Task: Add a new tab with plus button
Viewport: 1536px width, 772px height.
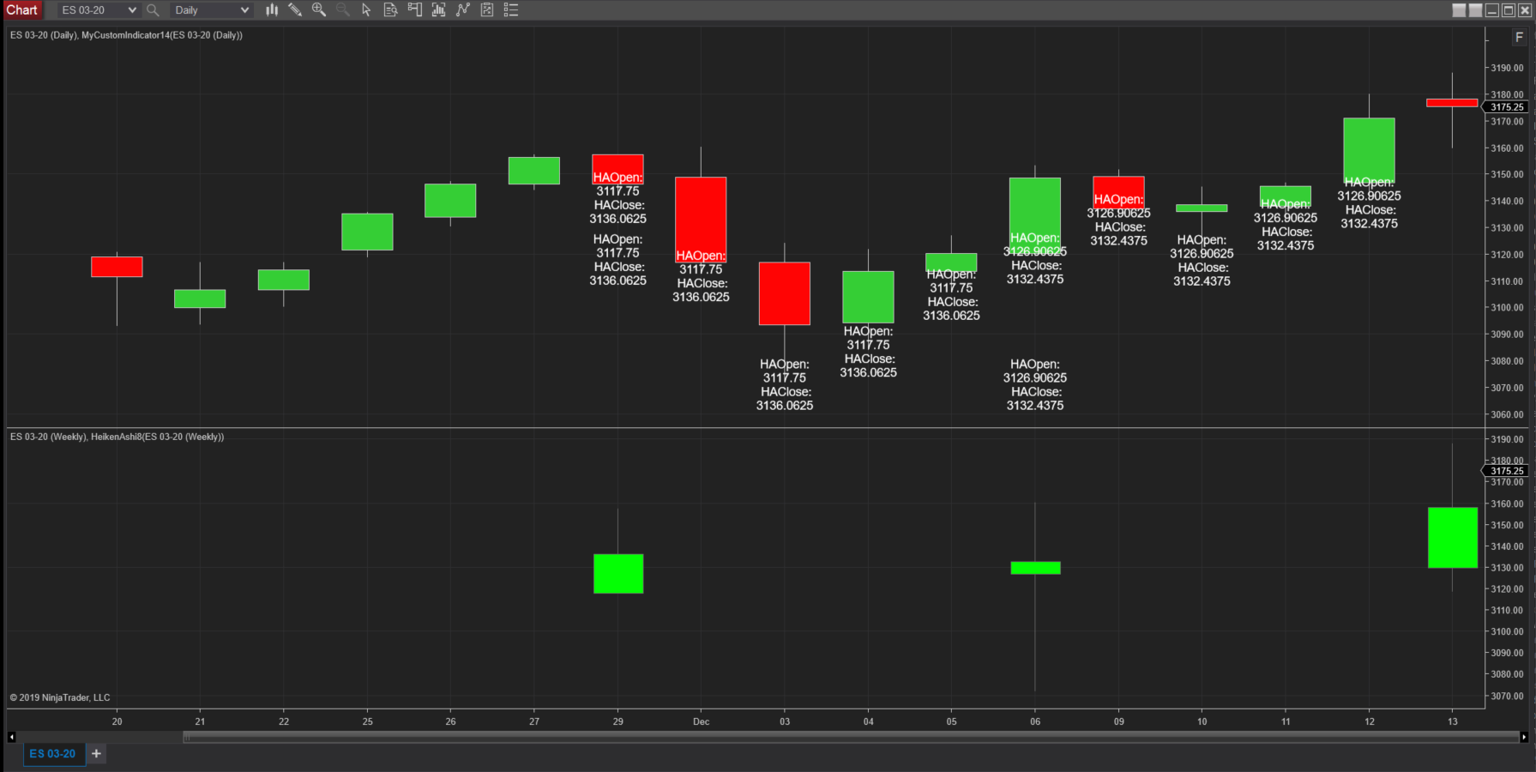Action: pos(96,754)
